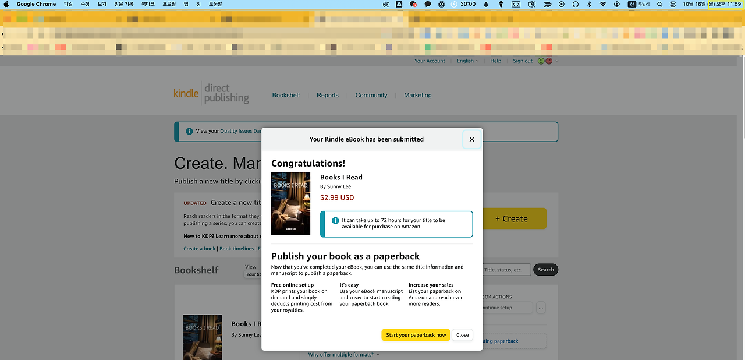Screen dimensions: 745x360
Task: Click Start your paperback now button
Action: (416, 335)
